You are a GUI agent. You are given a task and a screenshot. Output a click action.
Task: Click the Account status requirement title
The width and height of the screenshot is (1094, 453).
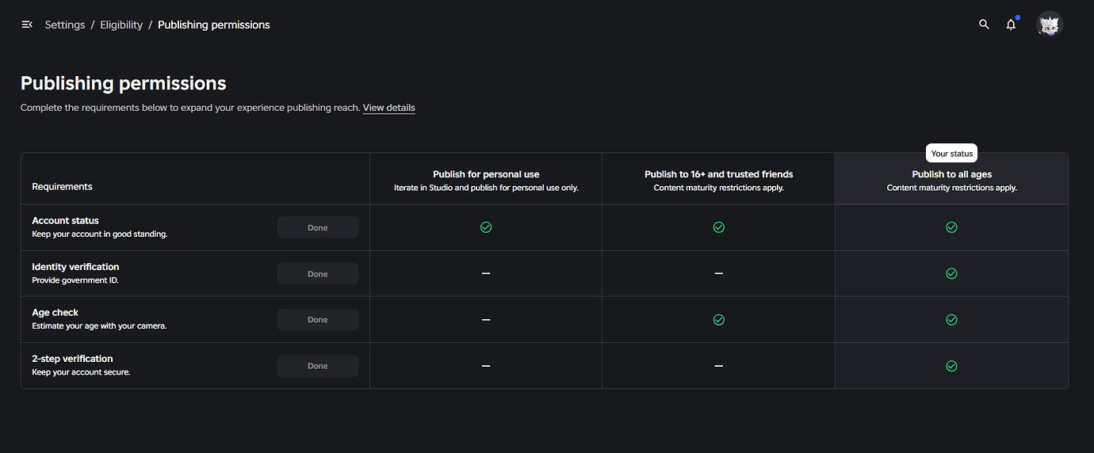point(65,221)
